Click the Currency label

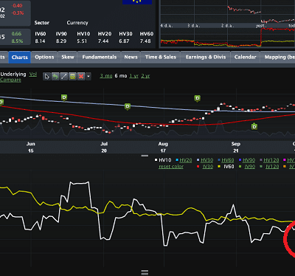click(x=77, y=23)
